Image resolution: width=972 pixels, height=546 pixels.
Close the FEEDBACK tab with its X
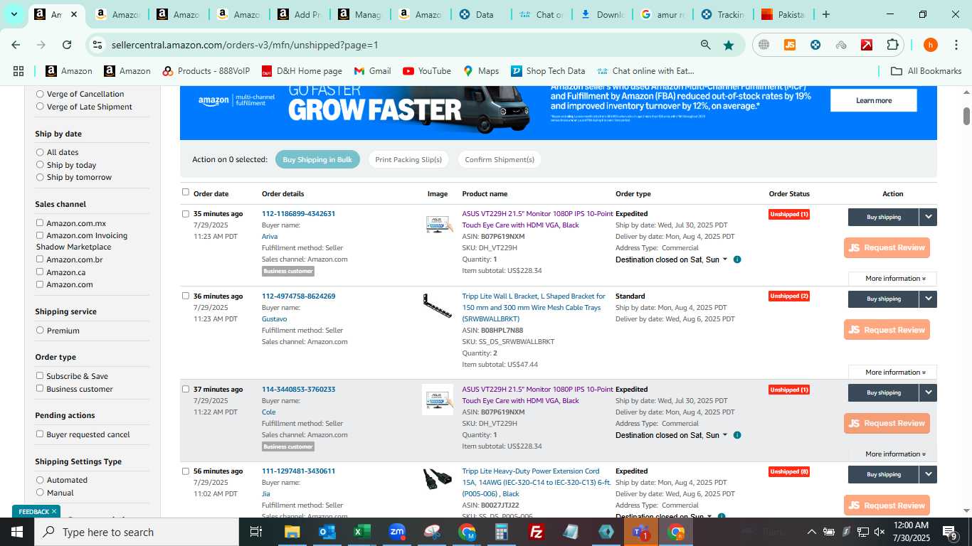click(54, 511)
